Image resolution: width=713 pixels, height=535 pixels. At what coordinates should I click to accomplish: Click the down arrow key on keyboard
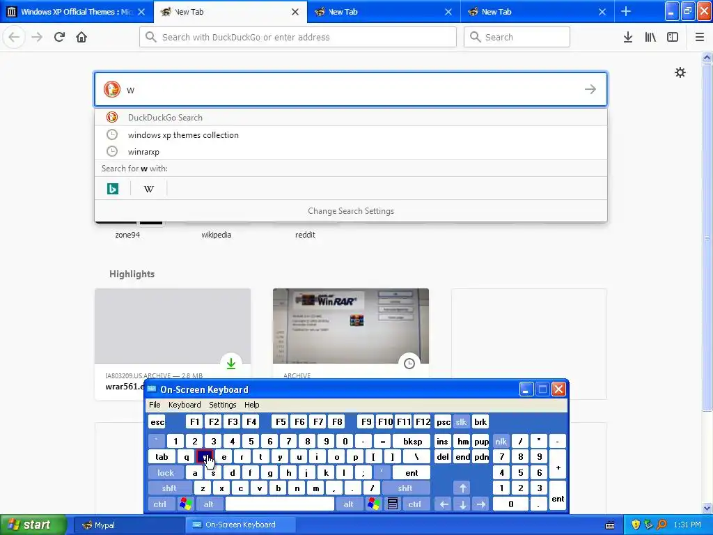(x=462, y=504)
